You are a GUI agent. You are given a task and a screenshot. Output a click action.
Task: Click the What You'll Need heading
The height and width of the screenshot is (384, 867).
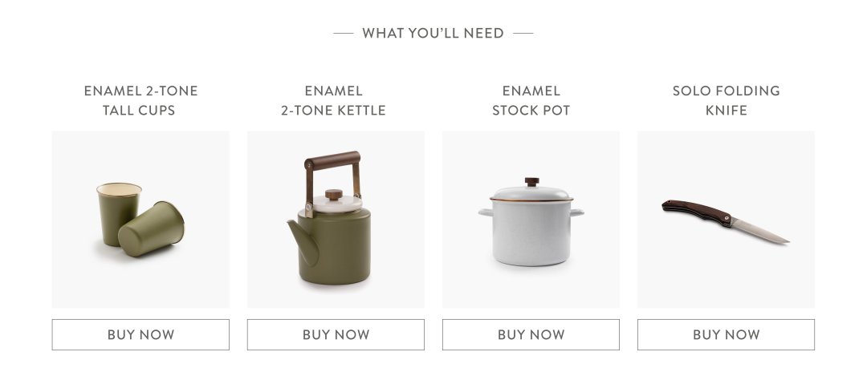433,33
